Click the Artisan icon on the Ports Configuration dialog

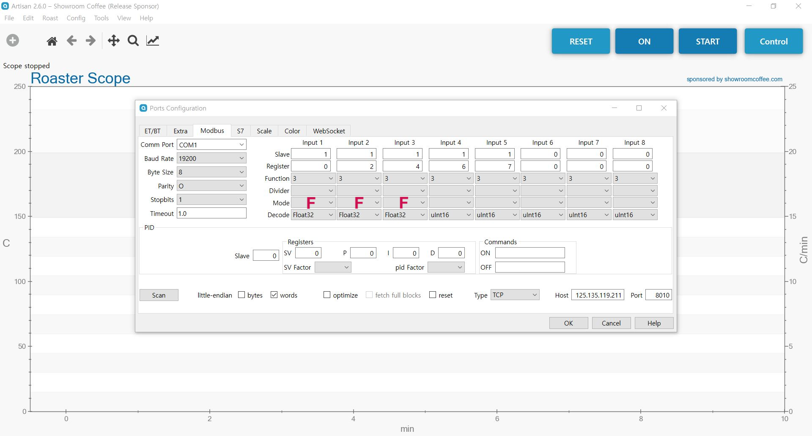pyautogui.click(x=143, y=108)
